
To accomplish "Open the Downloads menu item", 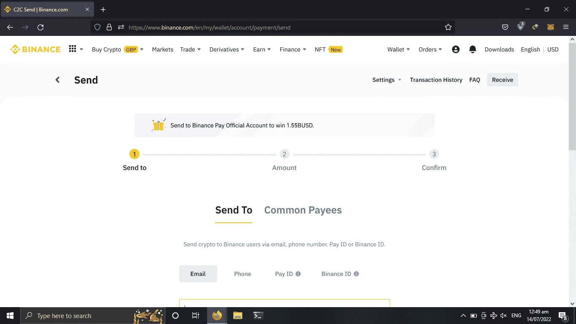I will tap(499, 49).
